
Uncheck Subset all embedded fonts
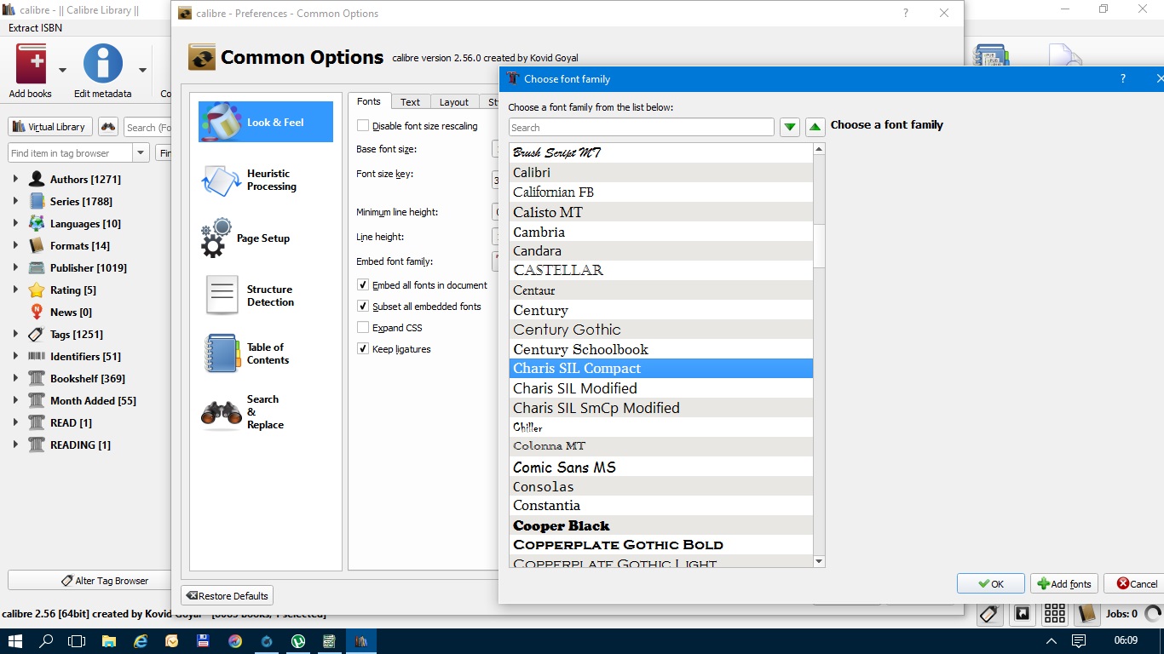363,307
